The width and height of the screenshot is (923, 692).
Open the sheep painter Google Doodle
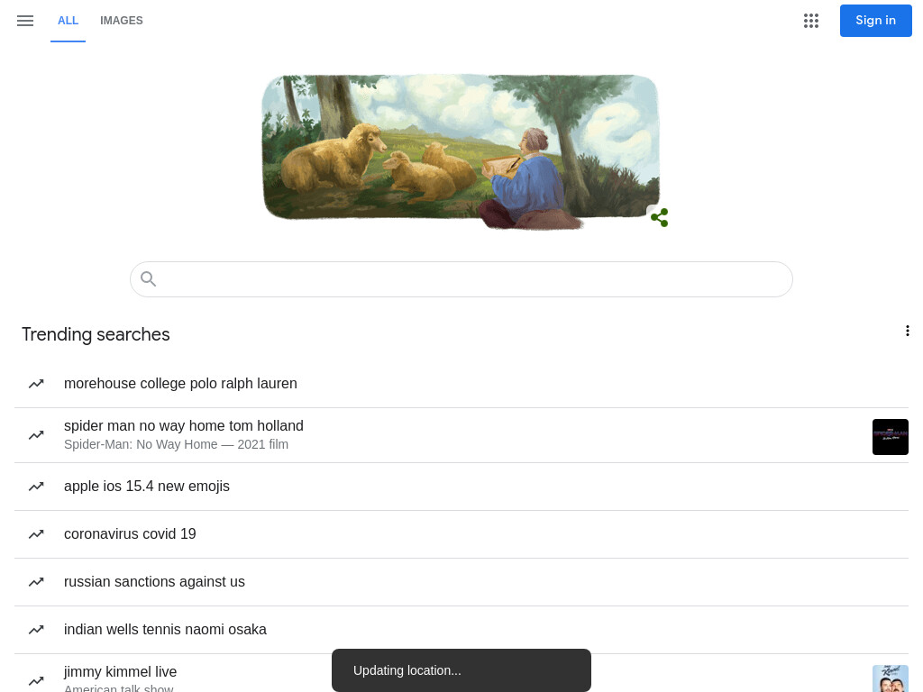[461, 150]
